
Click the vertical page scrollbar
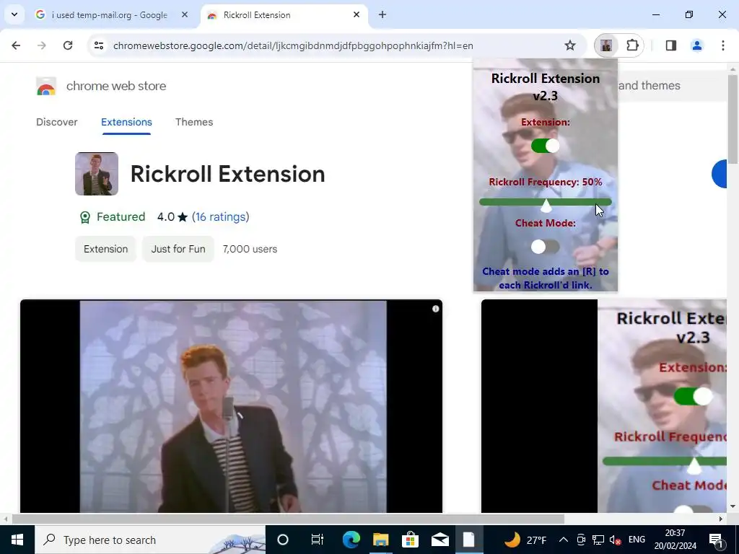(x=733, y=118)
